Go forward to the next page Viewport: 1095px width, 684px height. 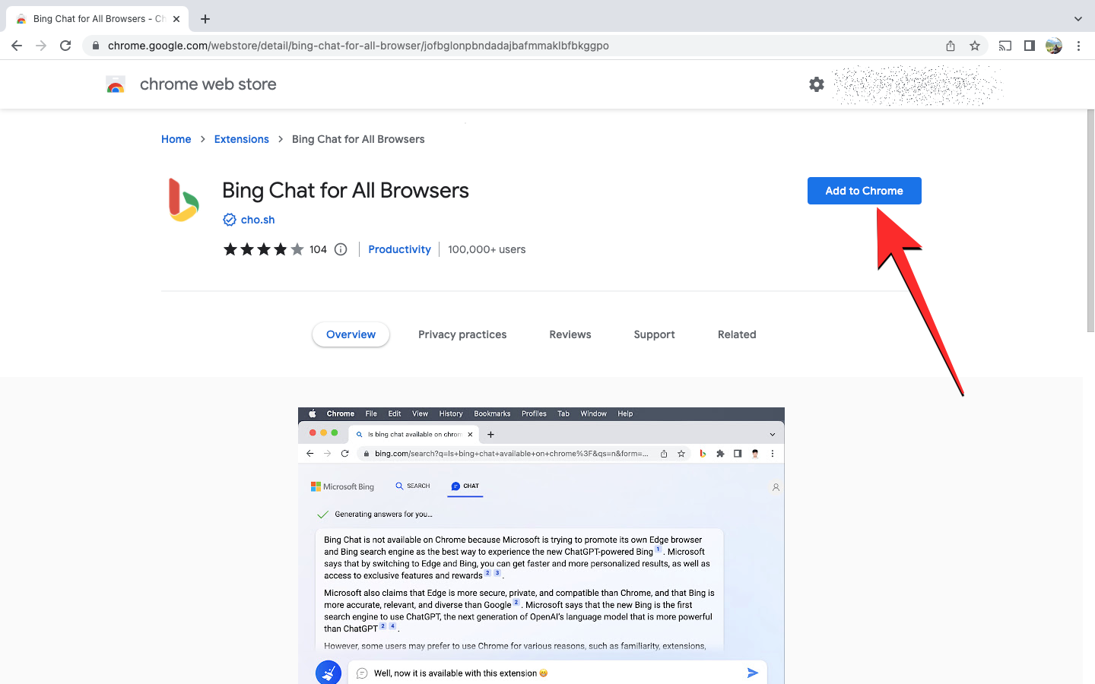[x=41, y=46]
